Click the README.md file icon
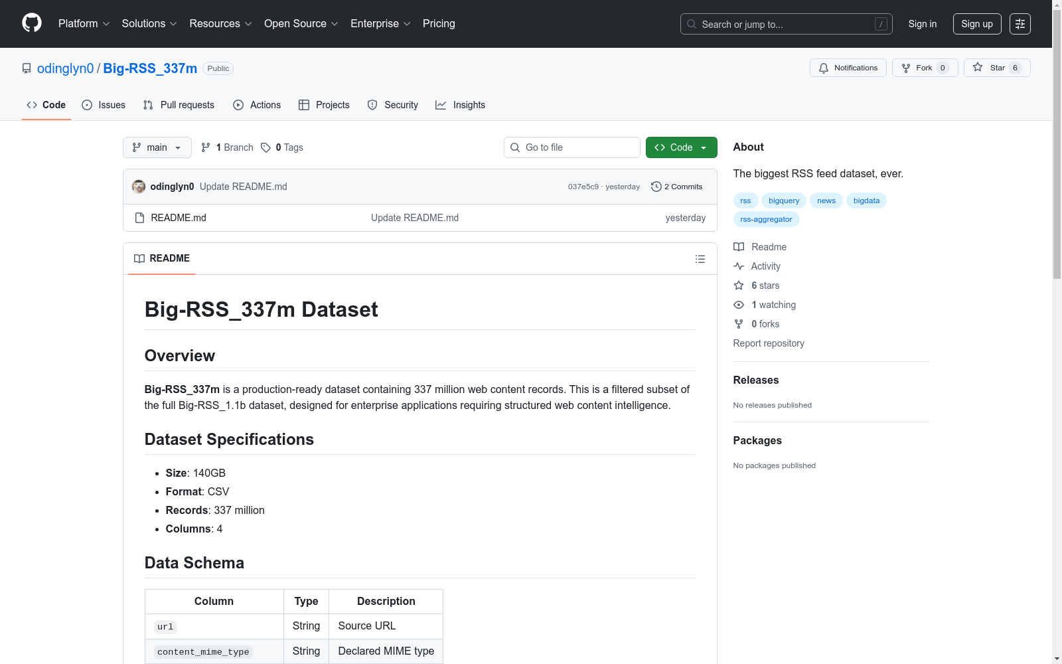 [x=139, y=218]
